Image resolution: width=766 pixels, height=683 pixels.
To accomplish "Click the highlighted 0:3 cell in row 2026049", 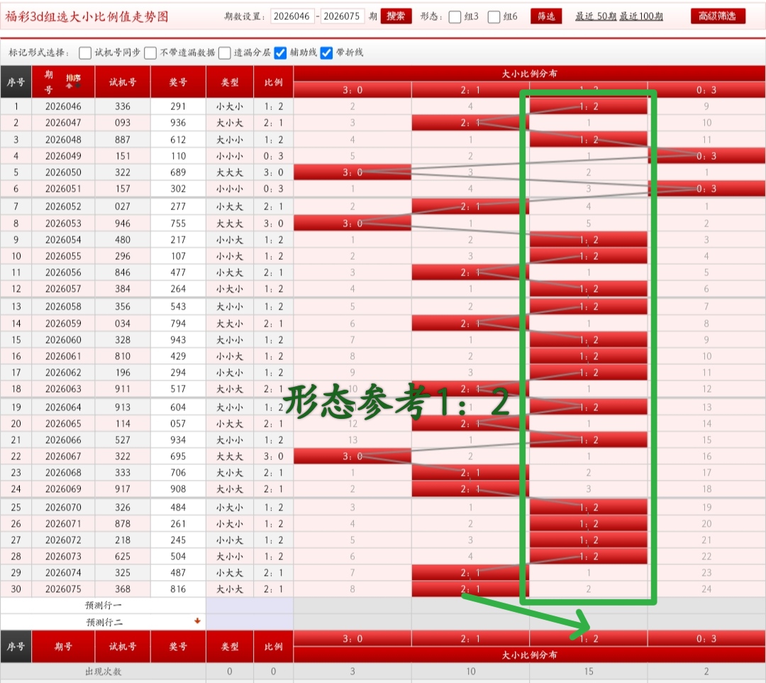I will point(706,155).
